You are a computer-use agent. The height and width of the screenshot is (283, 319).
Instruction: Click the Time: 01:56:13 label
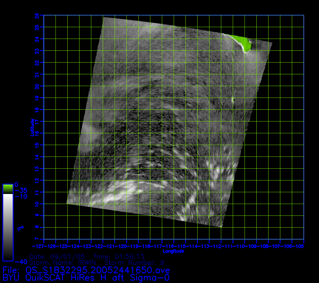coord(118,256)
